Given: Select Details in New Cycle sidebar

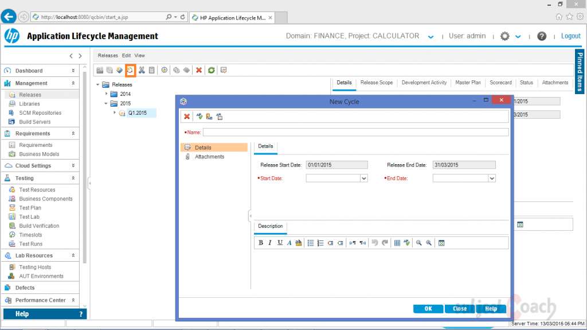Looking at the screenshot, I should pyautogui.click(x=214, y=147).
